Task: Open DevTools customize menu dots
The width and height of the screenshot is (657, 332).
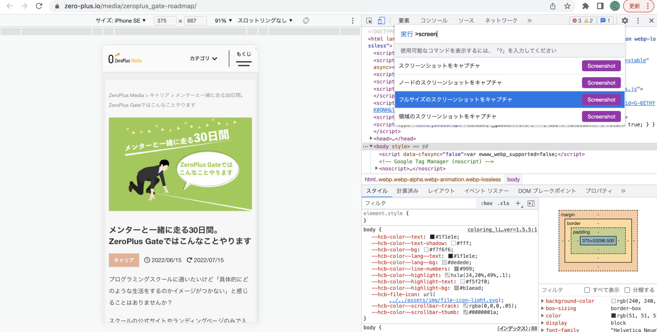Action: [638, 21]
